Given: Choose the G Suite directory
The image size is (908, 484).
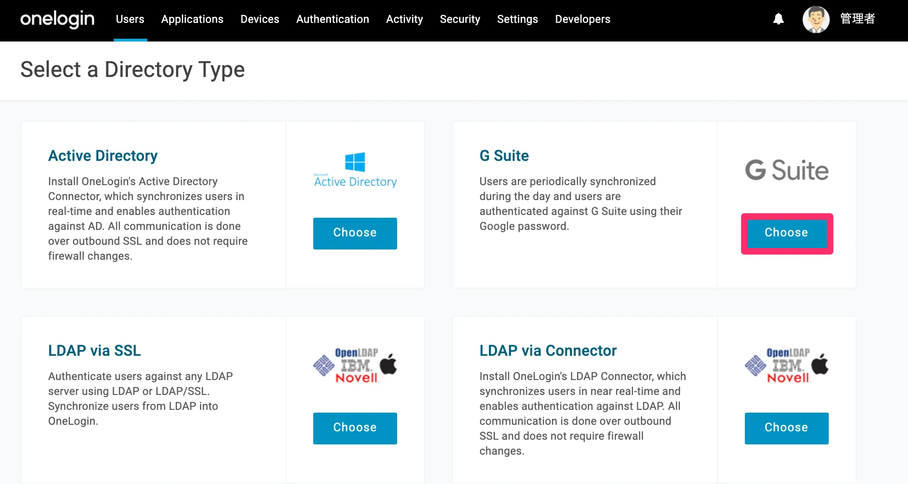Looking at the screenshot, I should [786, 233].
